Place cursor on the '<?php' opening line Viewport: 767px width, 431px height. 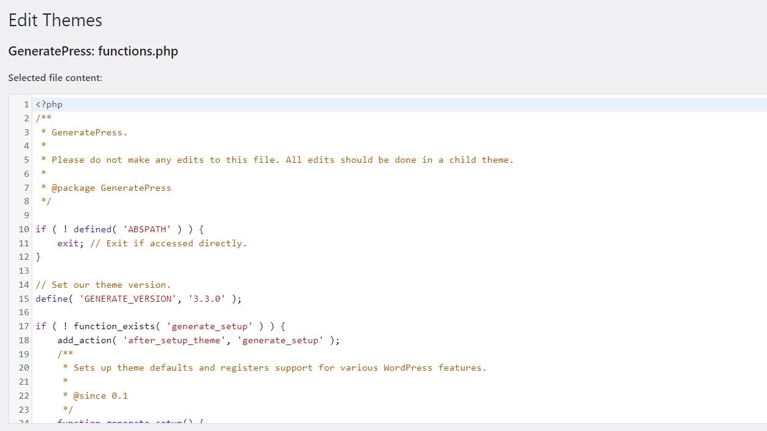(x=49, y=104)
